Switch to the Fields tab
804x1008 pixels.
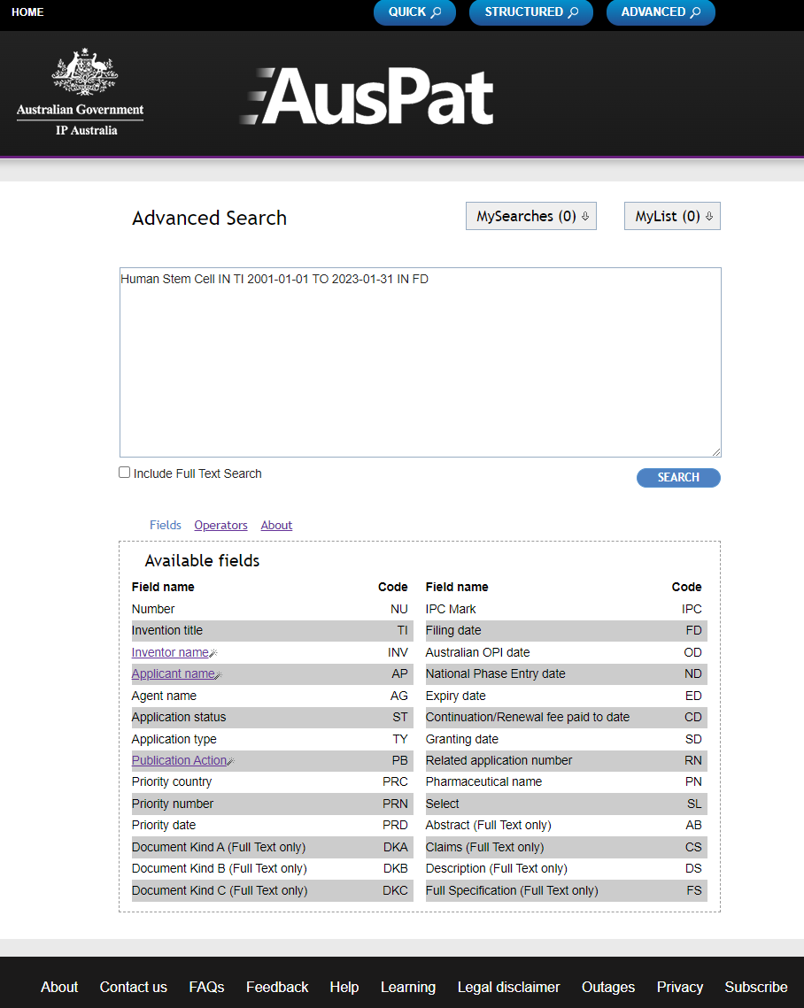tap(166, 525)
